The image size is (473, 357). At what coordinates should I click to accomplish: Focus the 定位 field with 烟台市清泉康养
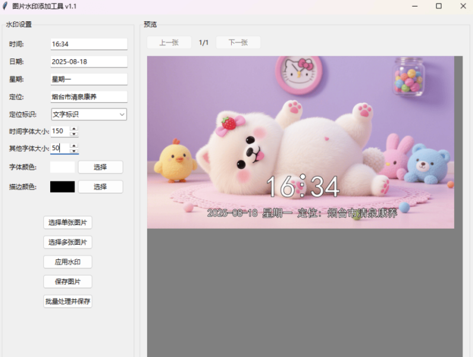89,97
